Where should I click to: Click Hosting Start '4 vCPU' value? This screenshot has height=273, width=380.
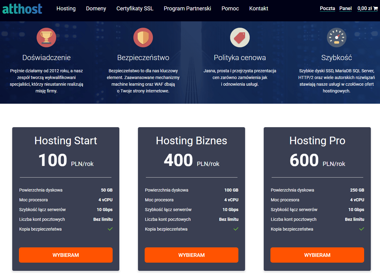tap(106, 200)
